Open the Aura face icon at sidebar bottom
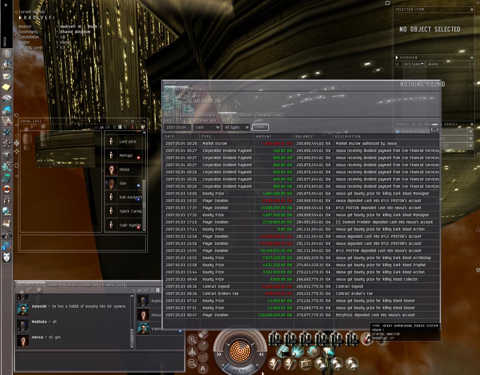Screen dimensions: 480x375 (7, 257)
